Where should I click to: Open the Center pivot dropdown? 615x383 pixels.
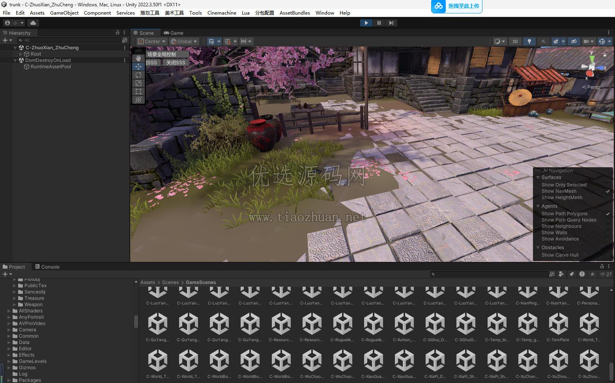(x=152, y=41)
